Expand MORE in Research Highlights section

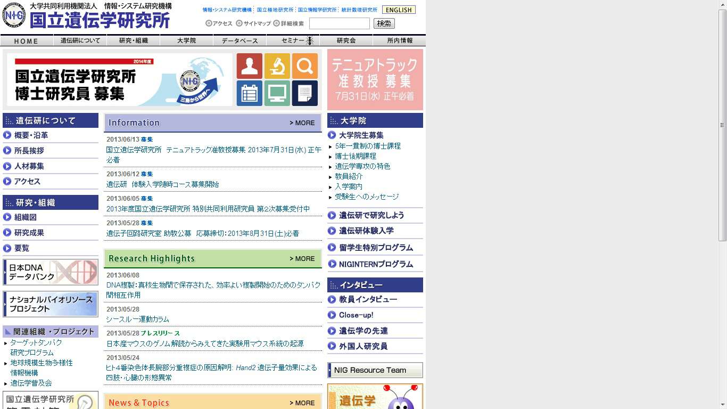coord(302,259)
